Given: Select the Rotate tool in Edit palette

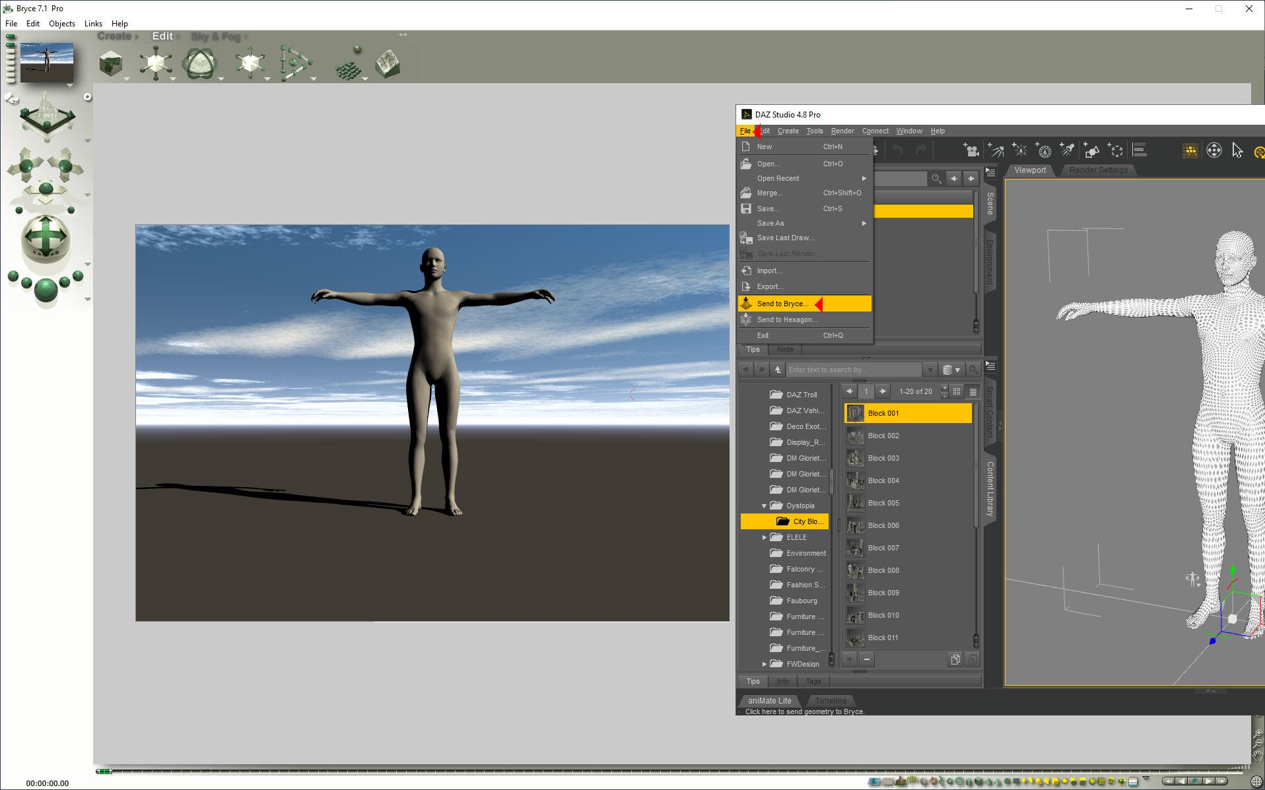Looking at the screenshot, I should click(x=199, y=64).
